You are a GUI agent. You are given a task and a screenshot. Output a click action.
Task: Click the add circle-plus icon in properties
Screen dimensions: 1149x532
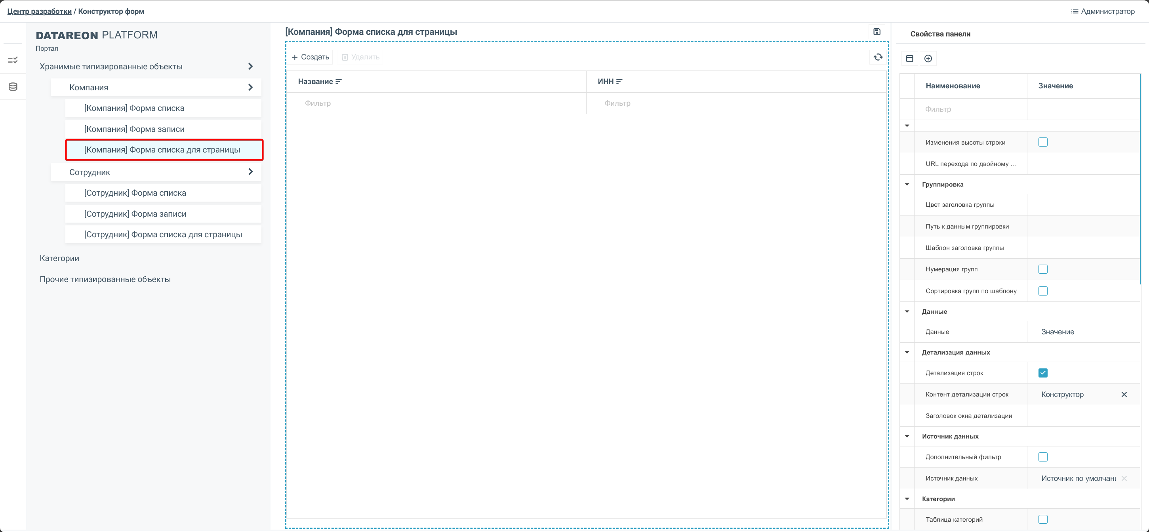click(x=928, y=58)
